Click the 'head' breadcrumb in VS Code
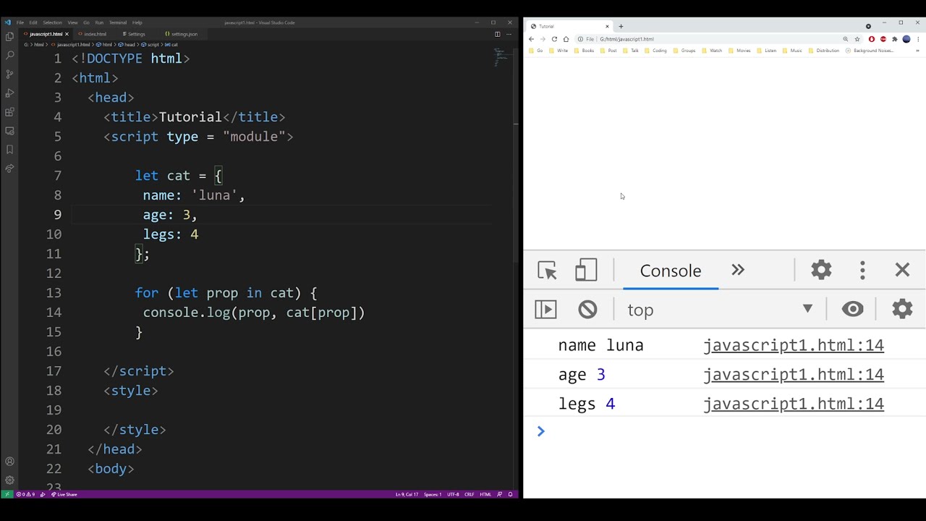This screenshot has width=926, height=521. coord(127,45)
